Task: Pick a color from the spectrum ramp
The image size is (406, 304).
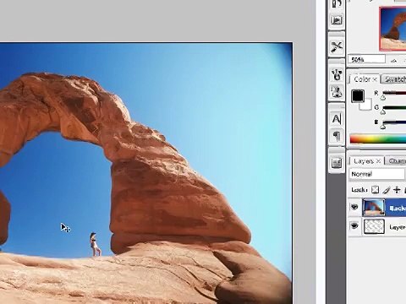Action: click(378, 139)
